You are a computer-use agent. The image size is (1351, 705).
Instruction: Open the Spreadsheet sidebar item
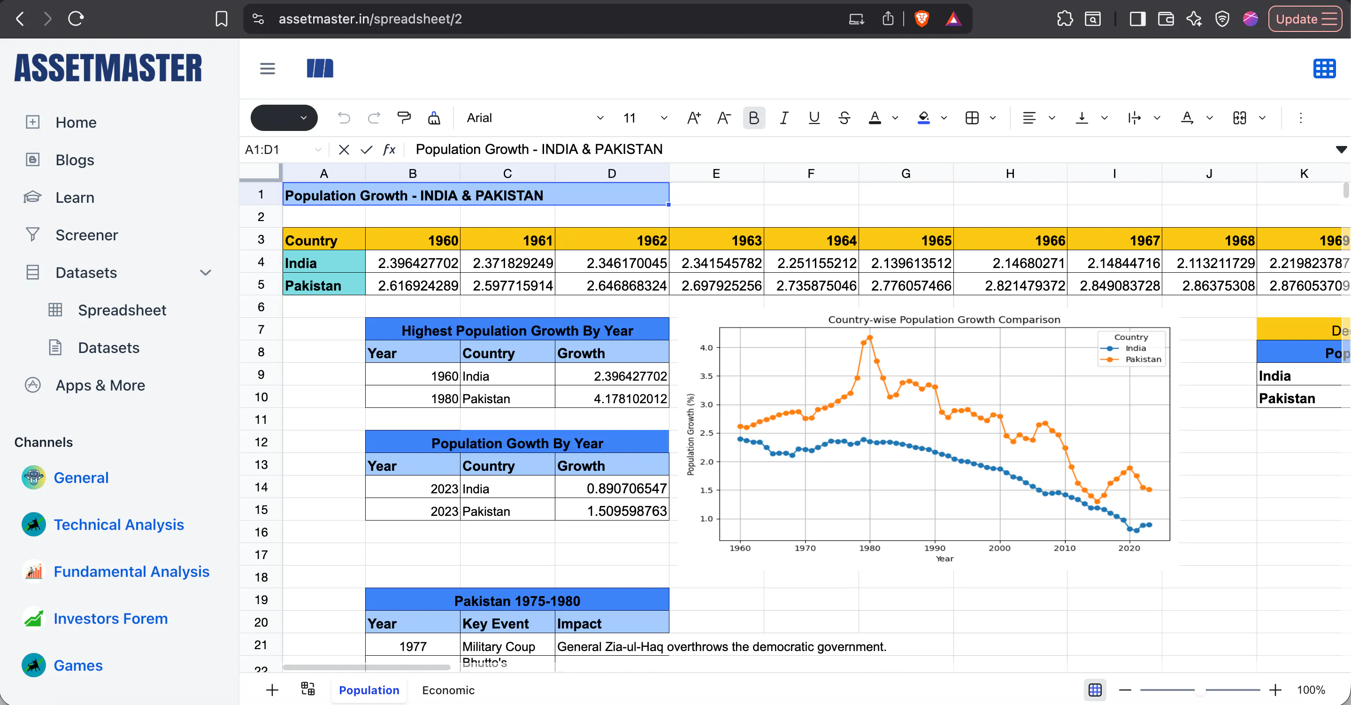coord(122,310)
